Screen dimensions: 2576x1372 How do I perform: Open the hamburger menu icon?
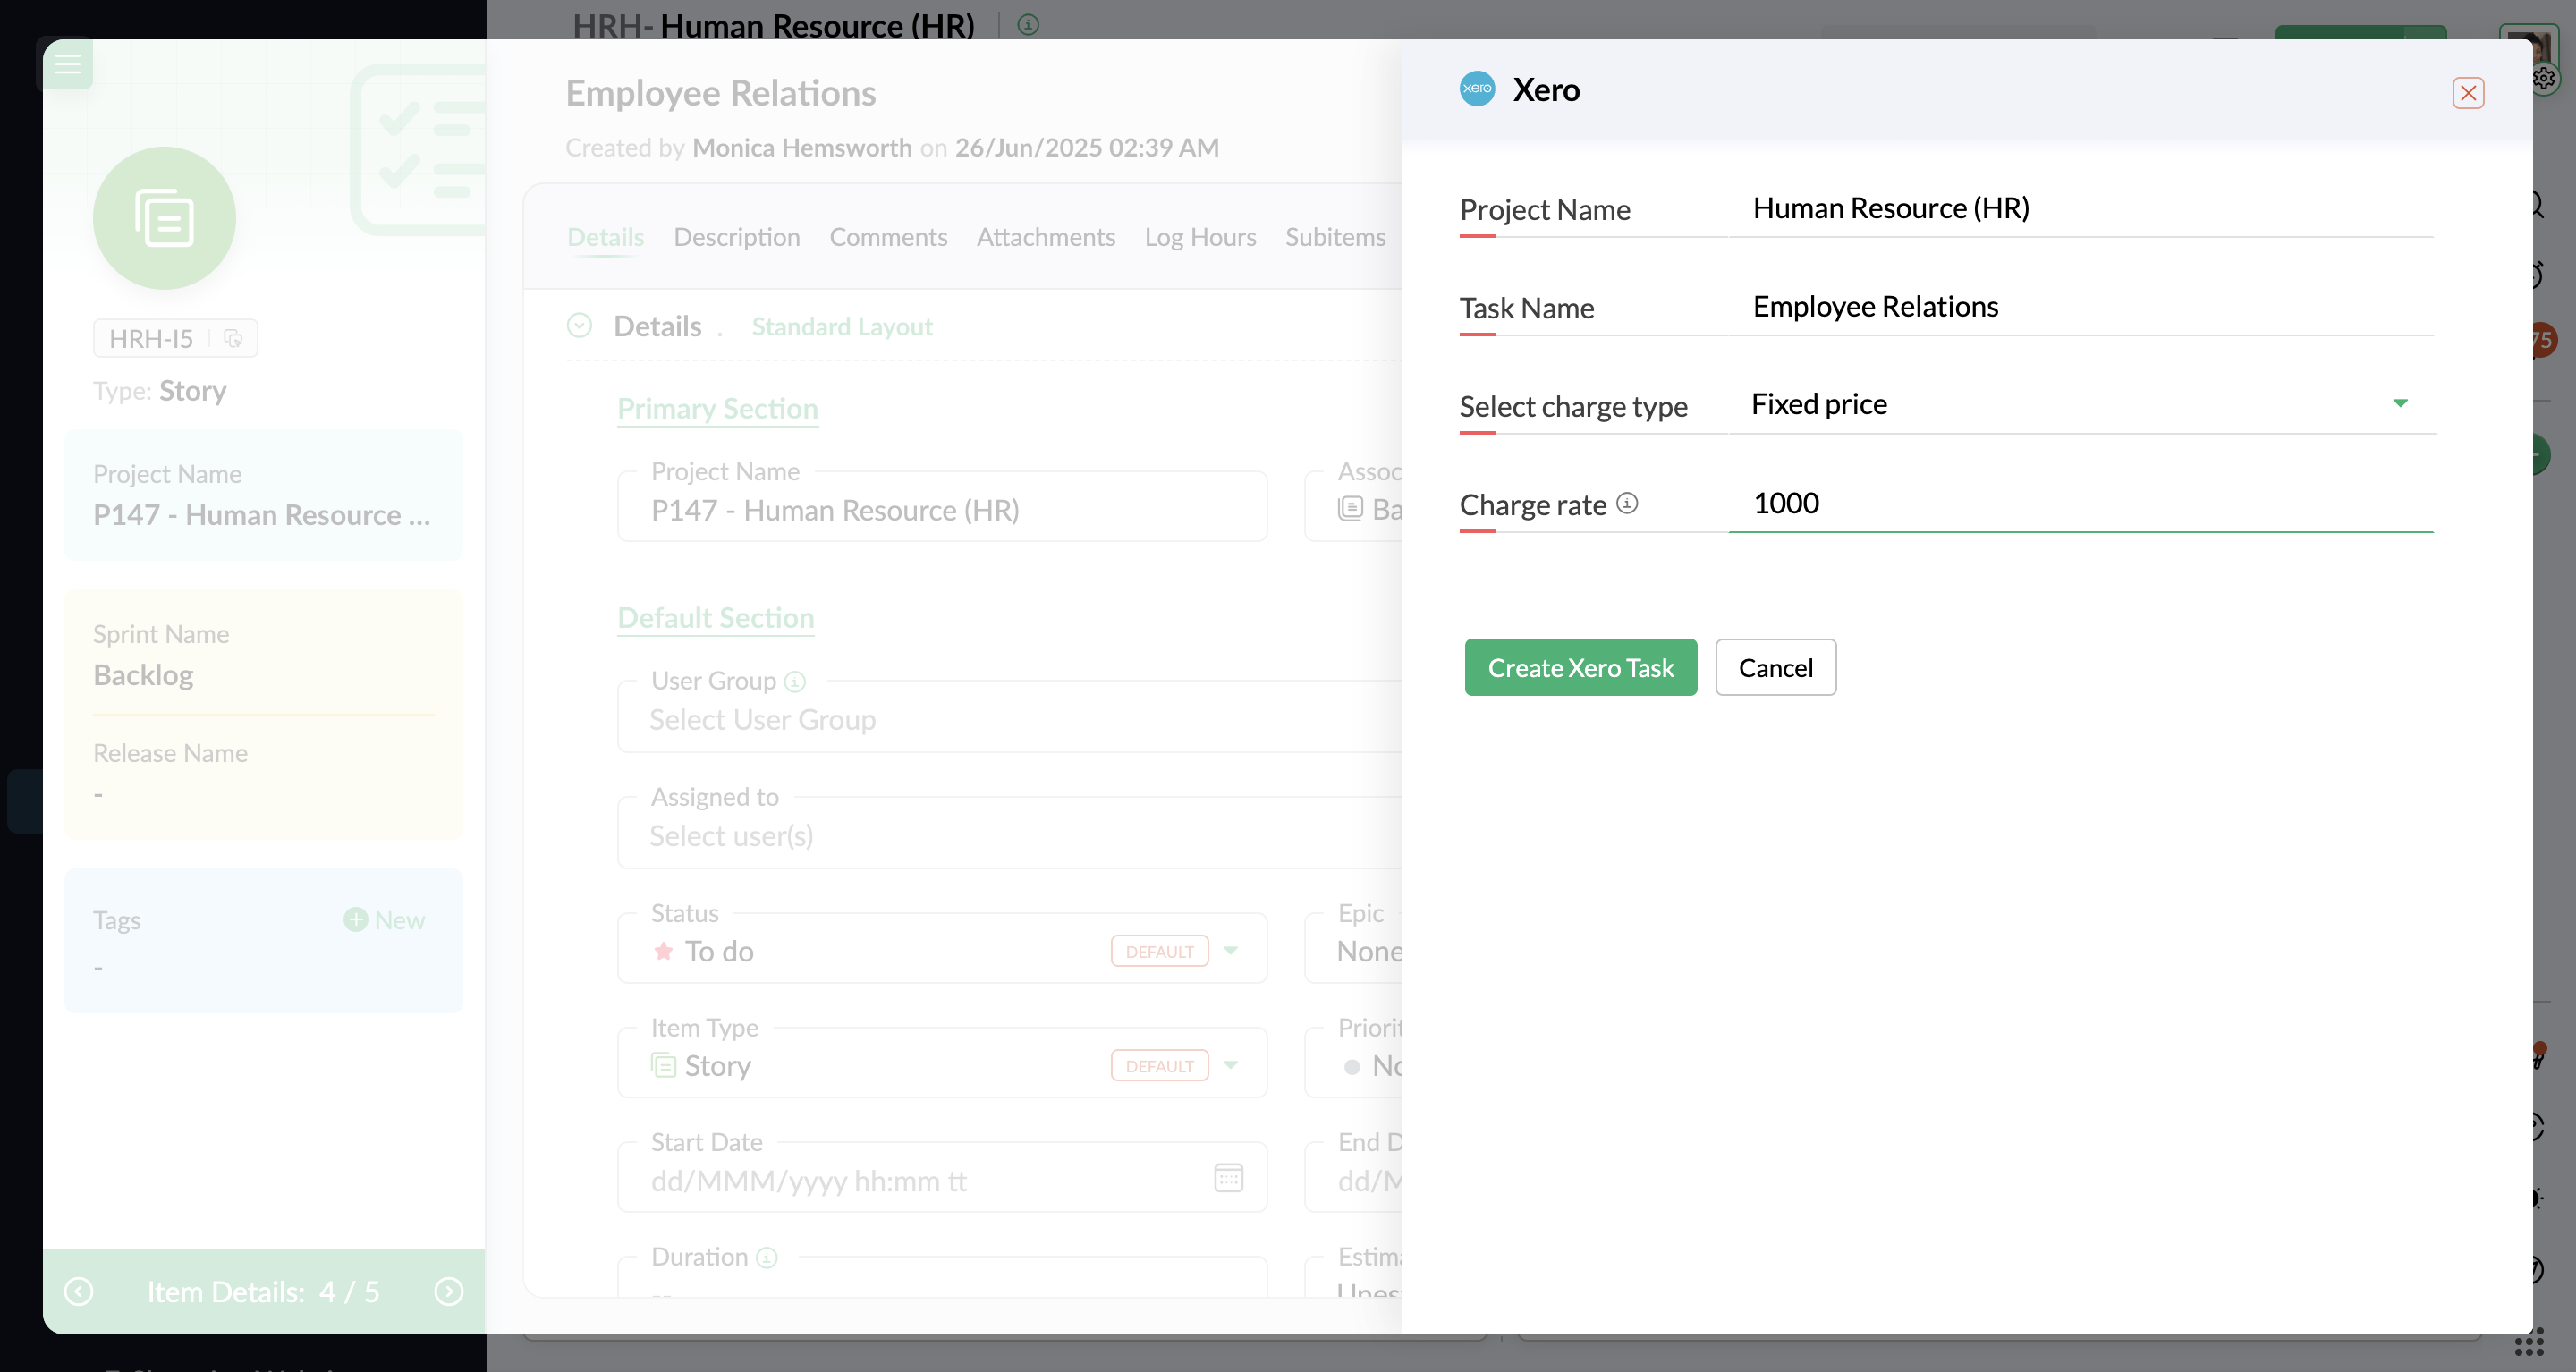67,64
